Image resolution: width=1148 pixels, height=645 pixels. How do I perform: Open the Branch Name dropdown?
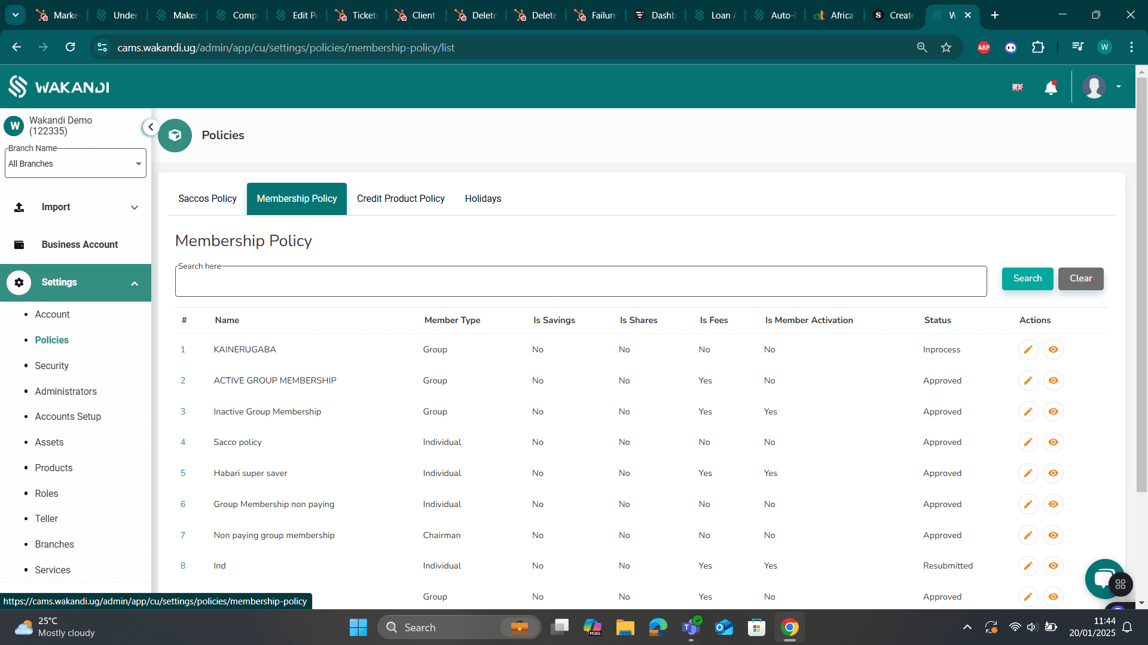[x=75, y=164]
